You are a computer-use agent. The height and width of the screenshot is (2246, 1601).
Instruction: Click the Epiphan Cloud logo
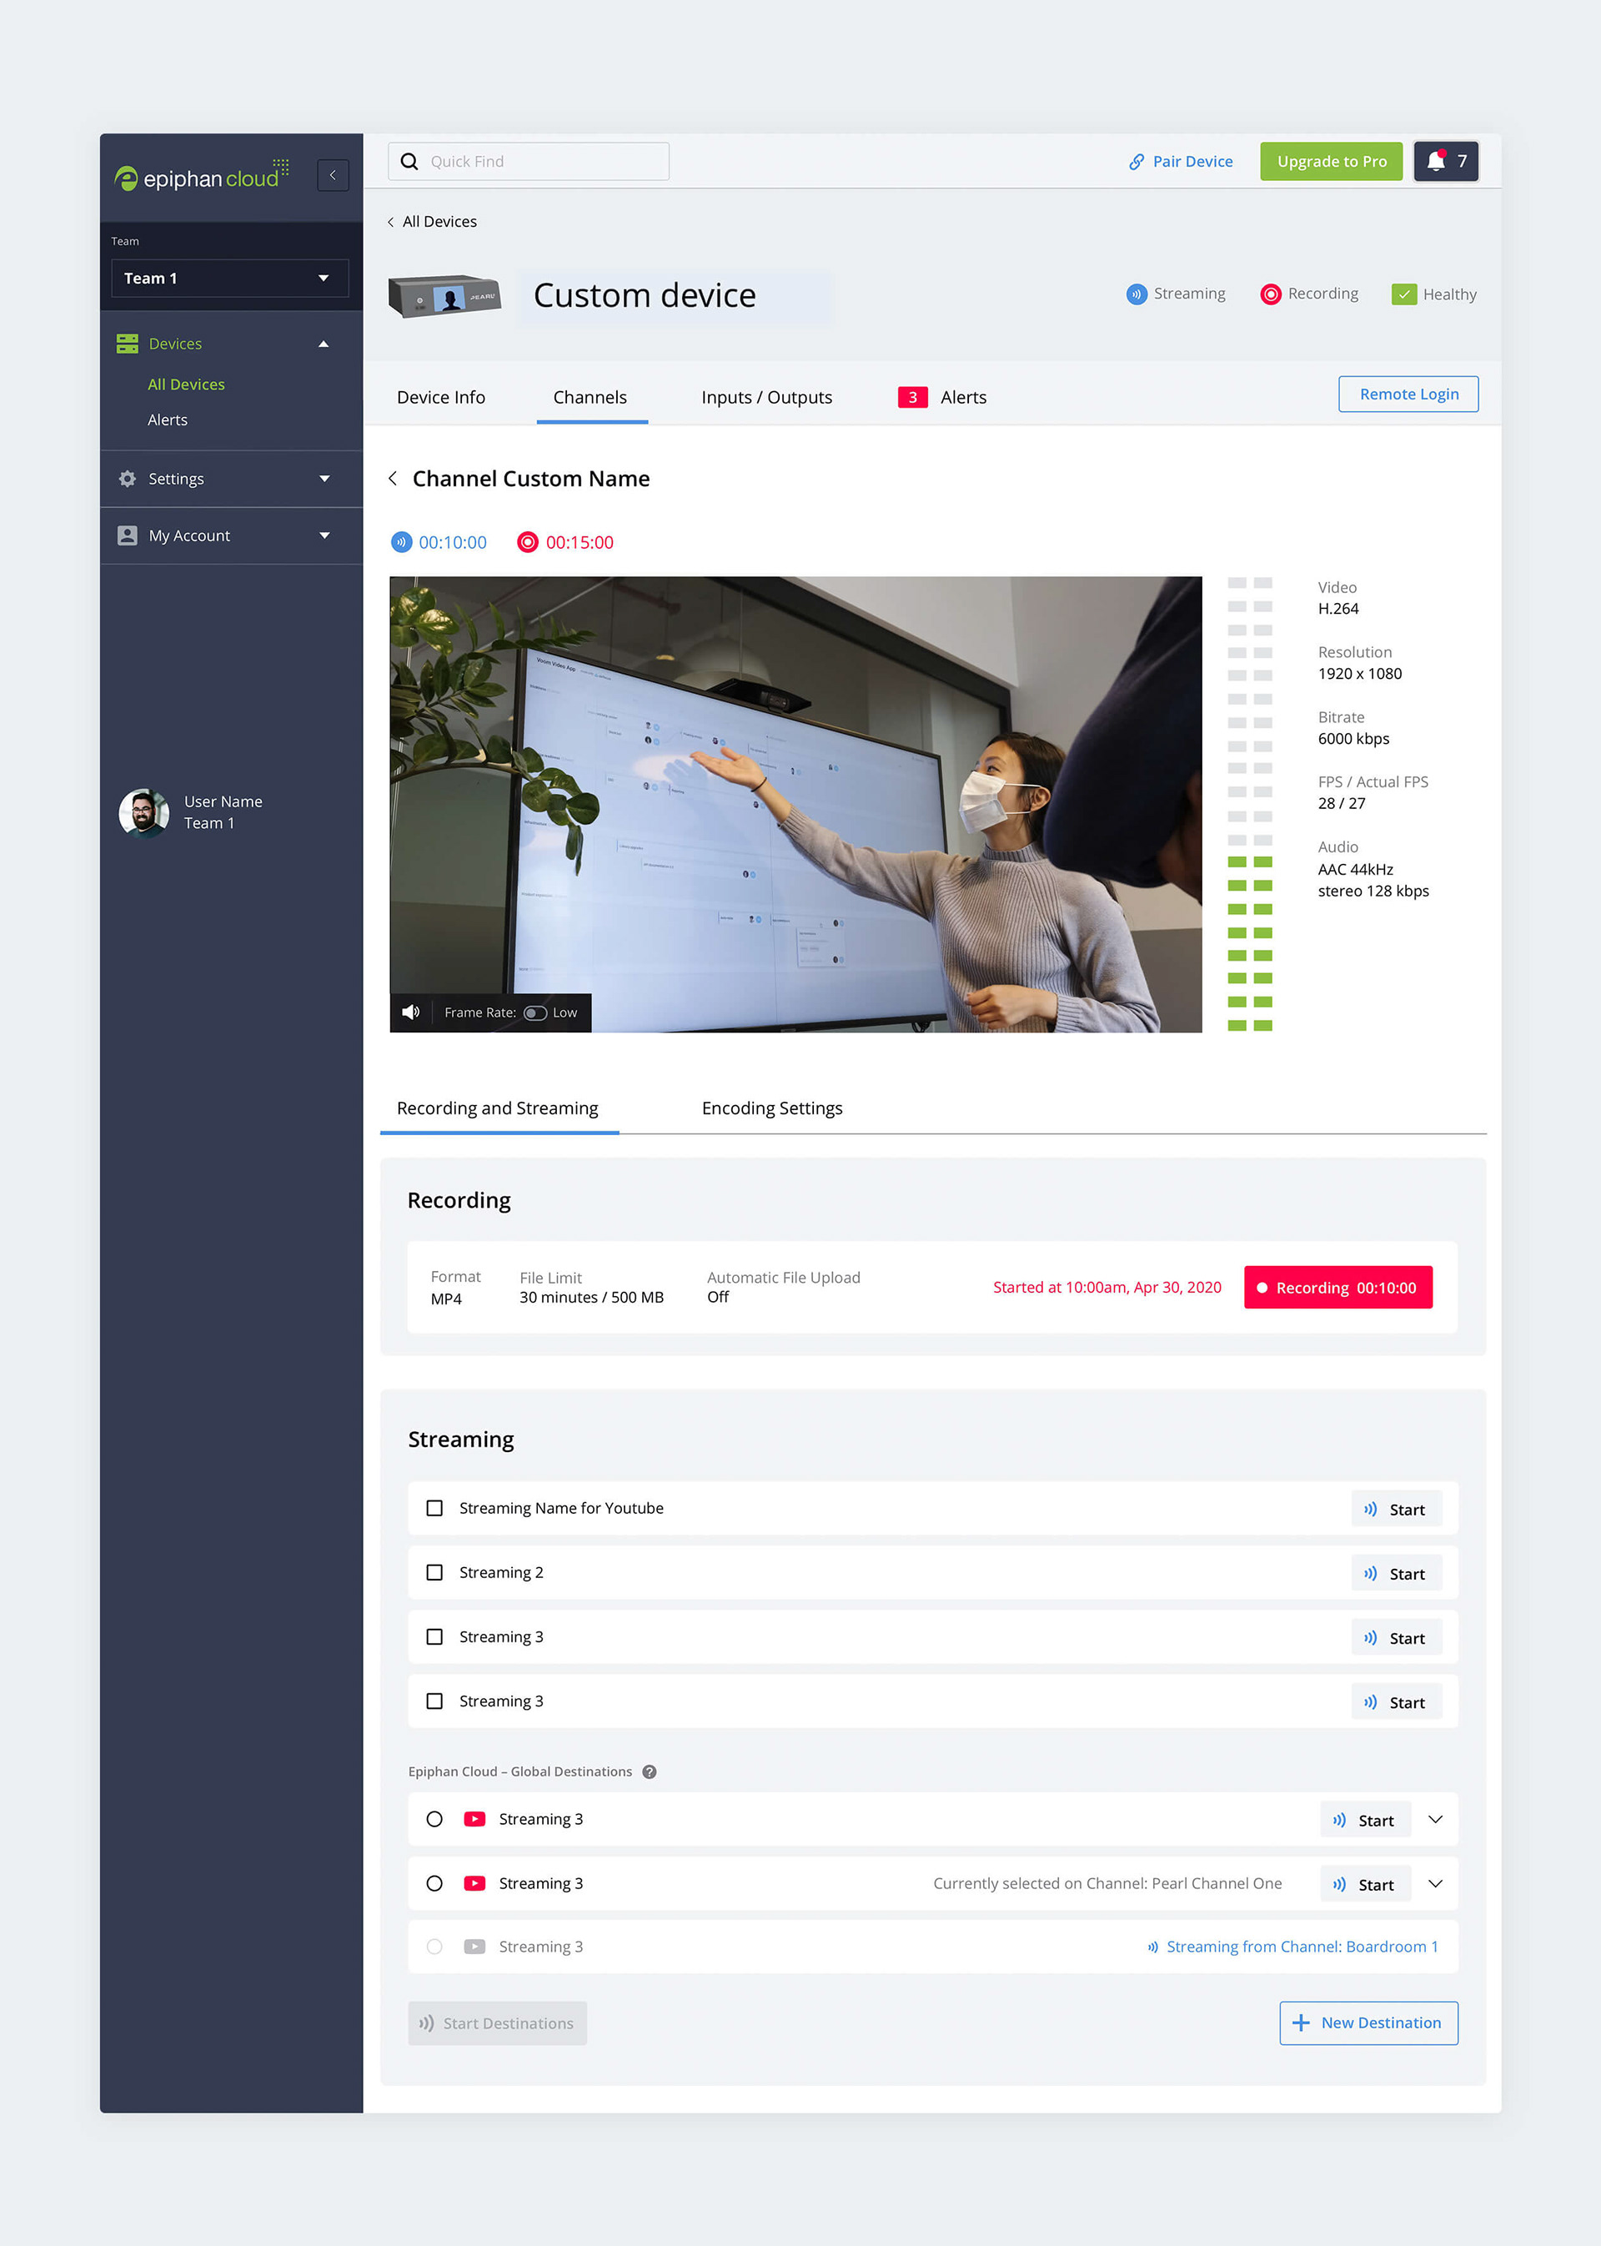[201, 175]
